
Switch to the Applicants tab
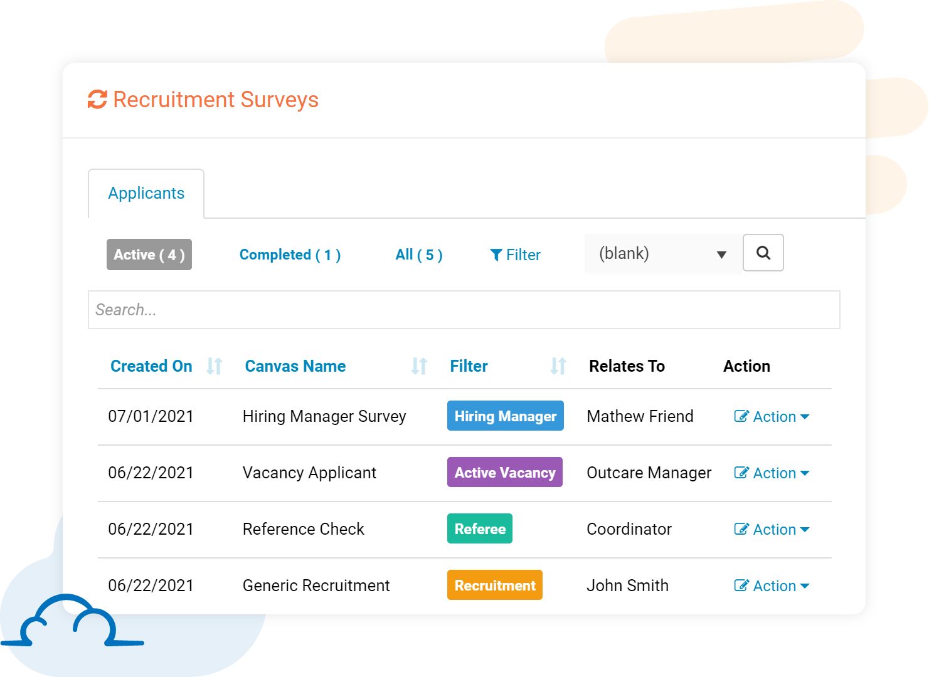tap(146, 193)
